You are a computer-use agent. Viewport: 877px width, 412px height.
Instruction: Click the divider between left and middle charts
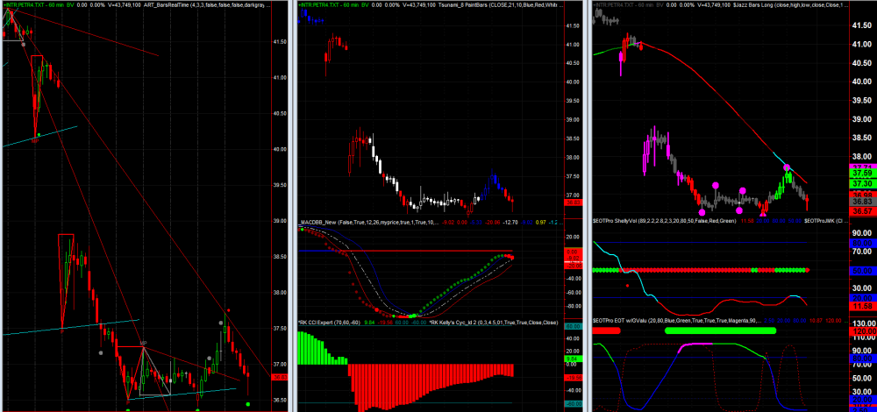293,206
